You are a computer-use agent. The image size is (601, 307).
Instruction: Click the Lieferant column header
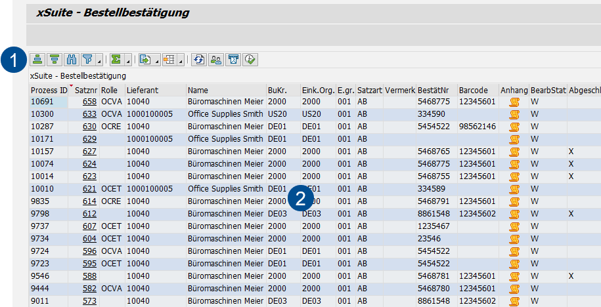click(x=143, y=89)
